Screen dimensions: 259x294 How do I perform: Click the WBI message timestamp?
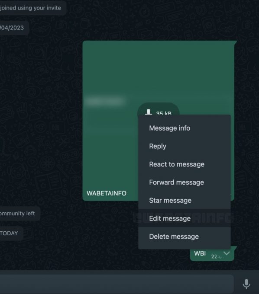point(217,256)
